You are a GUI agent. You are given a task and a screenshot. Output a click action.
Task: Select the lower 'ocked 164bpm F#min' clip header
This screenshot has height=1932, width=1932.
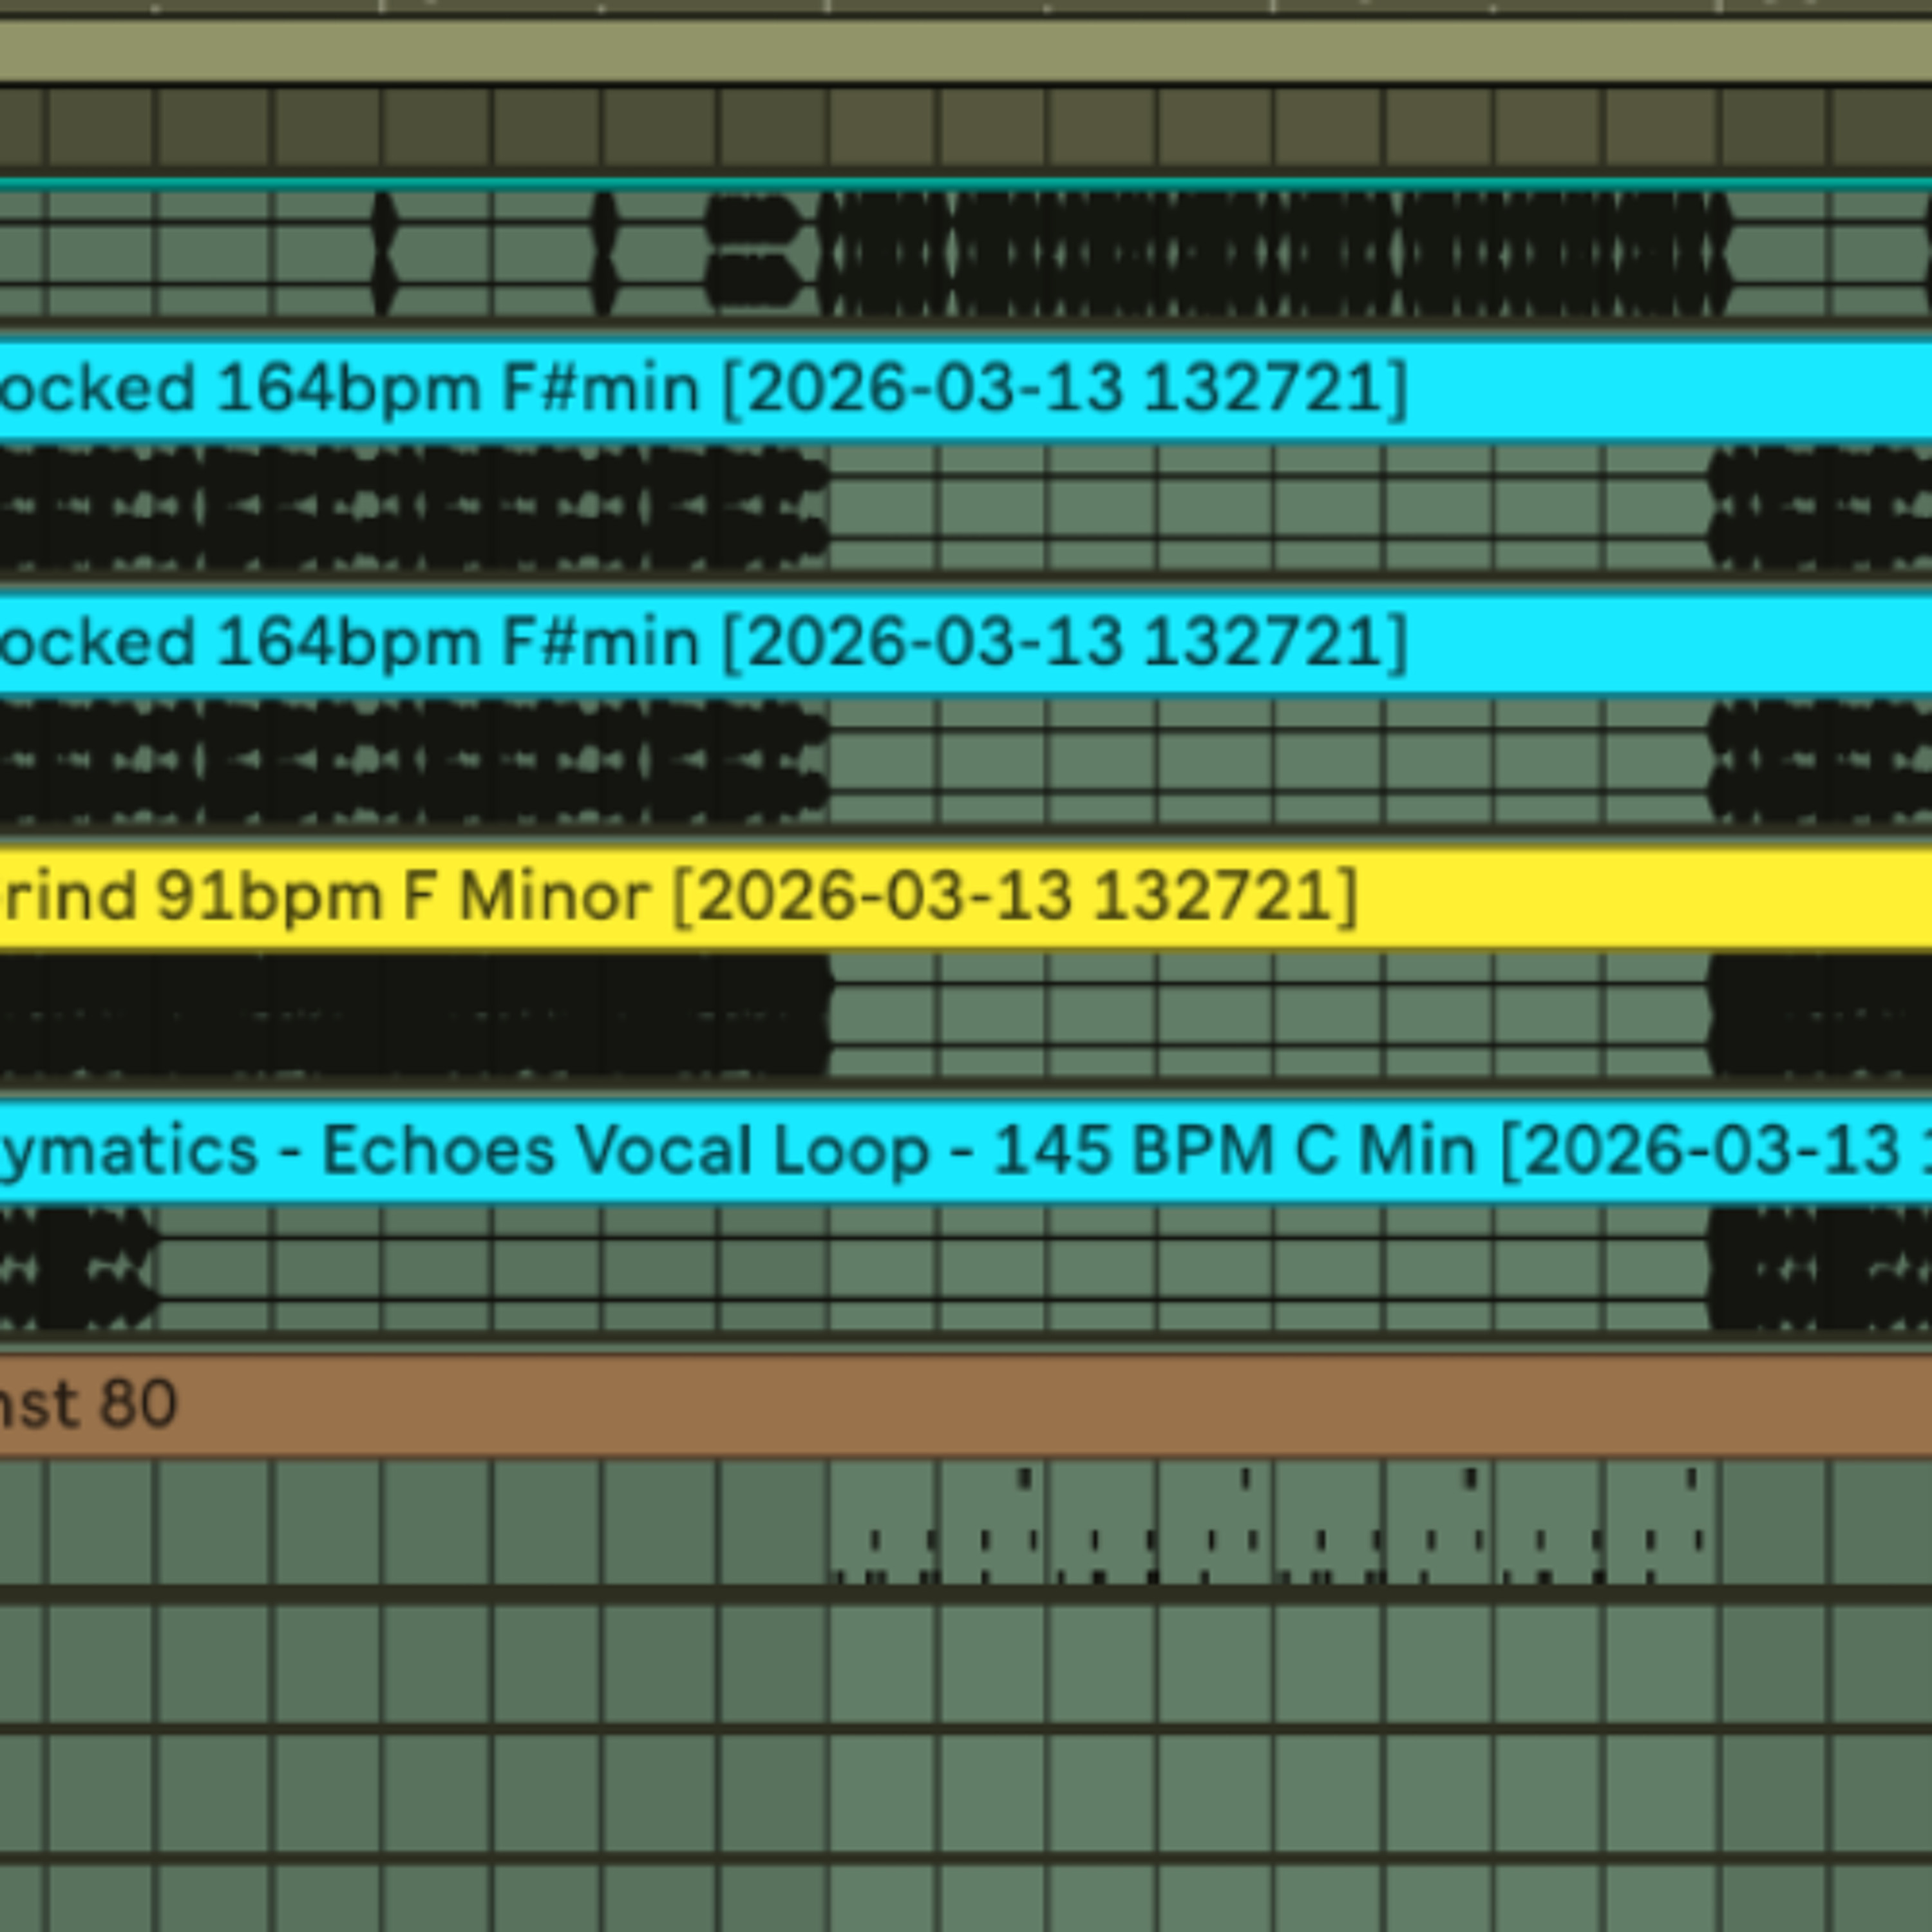click(966, 643)
